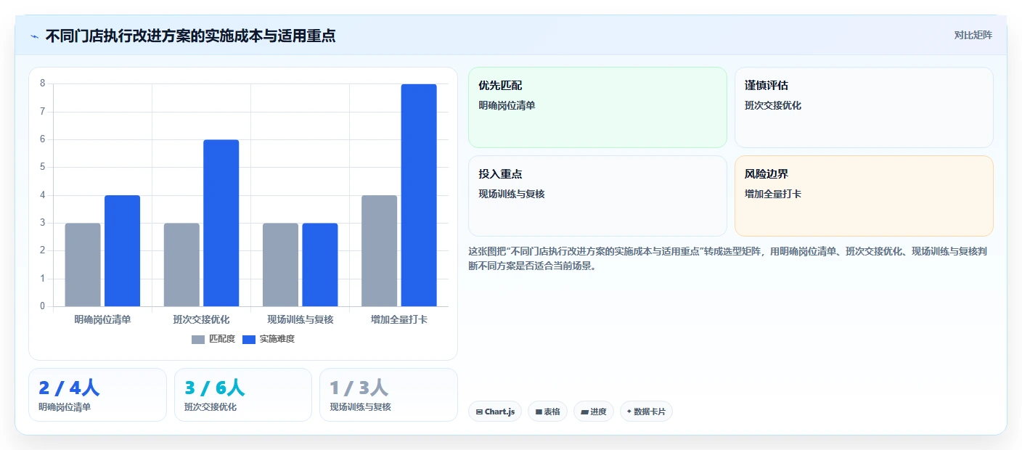Click 明确岗位清单 caption under 2 / 4人

pos(65,407)
